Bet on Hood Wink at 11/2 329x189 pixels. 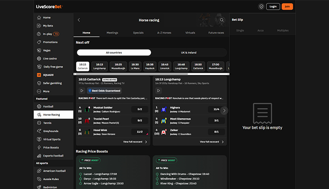[140, 132]
